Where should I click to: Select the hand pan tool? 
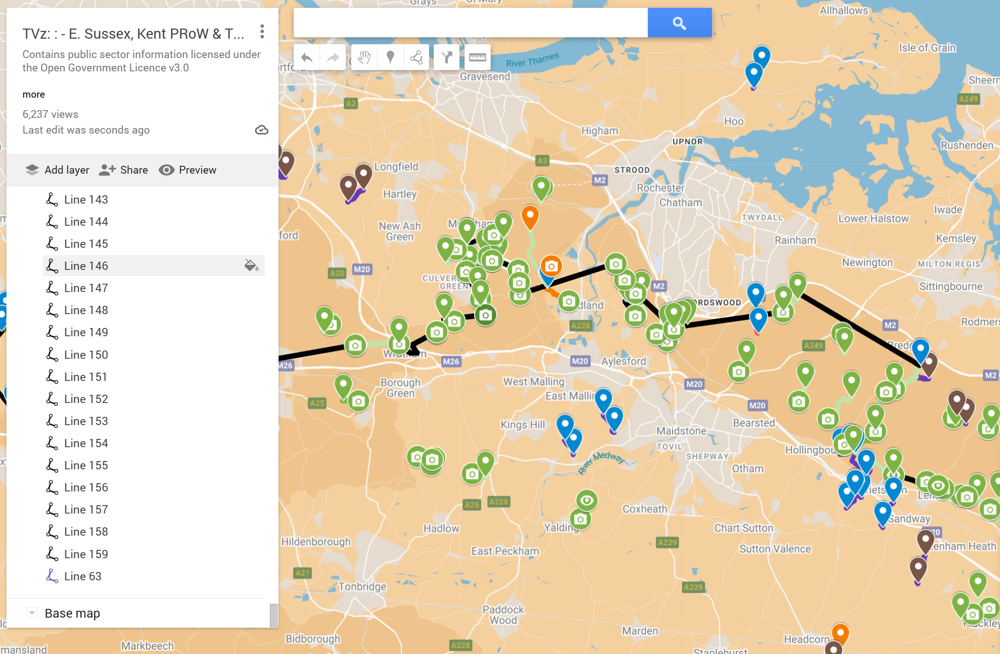point(364,58)
